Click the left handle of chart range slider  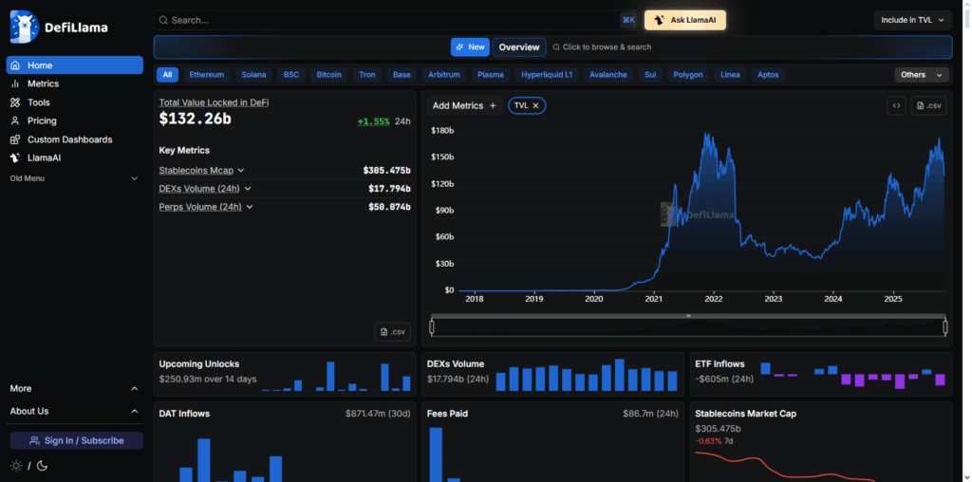(432, 327)
